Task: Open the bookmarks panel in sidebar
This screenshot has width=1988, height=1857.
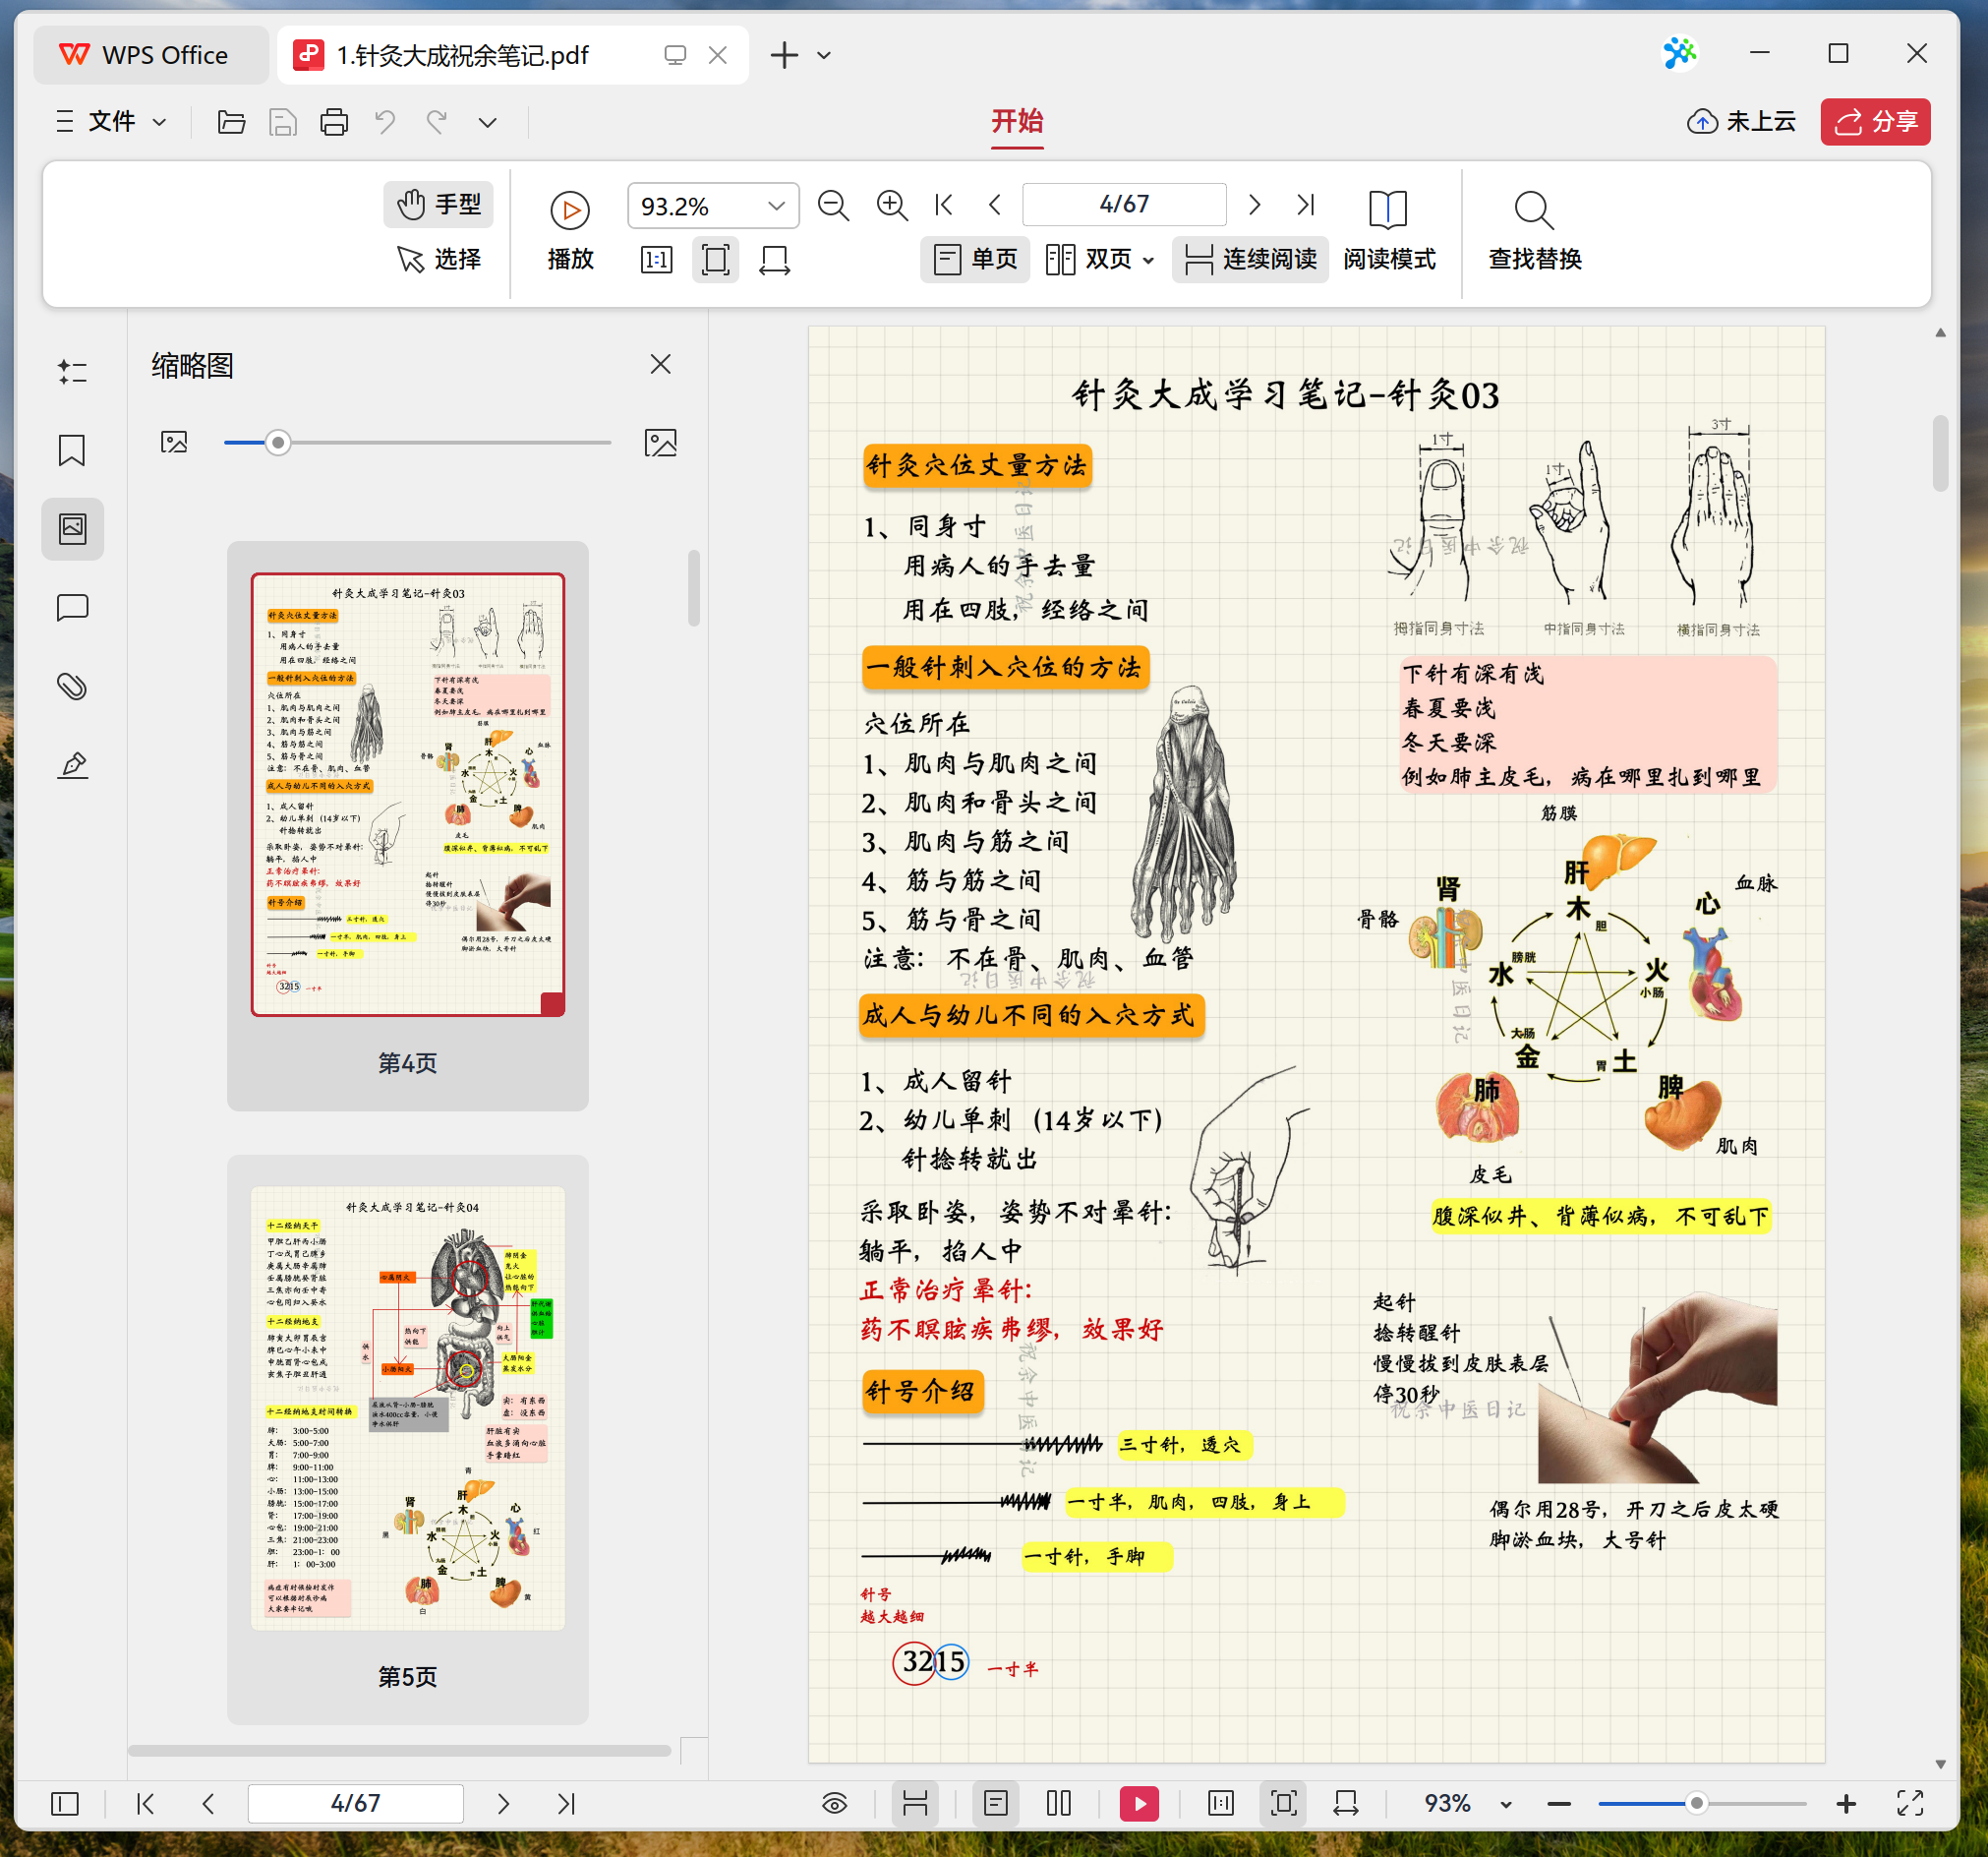Action: click(71, 450)
